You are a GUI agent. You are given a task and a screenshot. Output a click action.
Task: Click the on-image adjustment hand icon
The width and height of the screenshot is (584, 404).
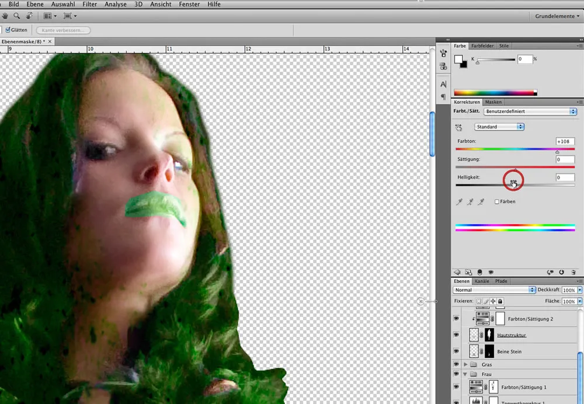(459, 127)
